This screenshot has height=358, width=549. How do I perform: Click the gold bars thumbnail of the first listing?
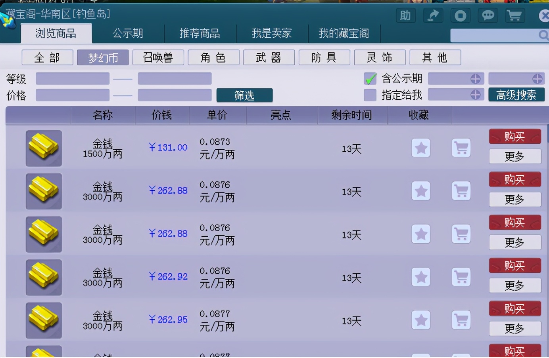(x=44, y=149)
